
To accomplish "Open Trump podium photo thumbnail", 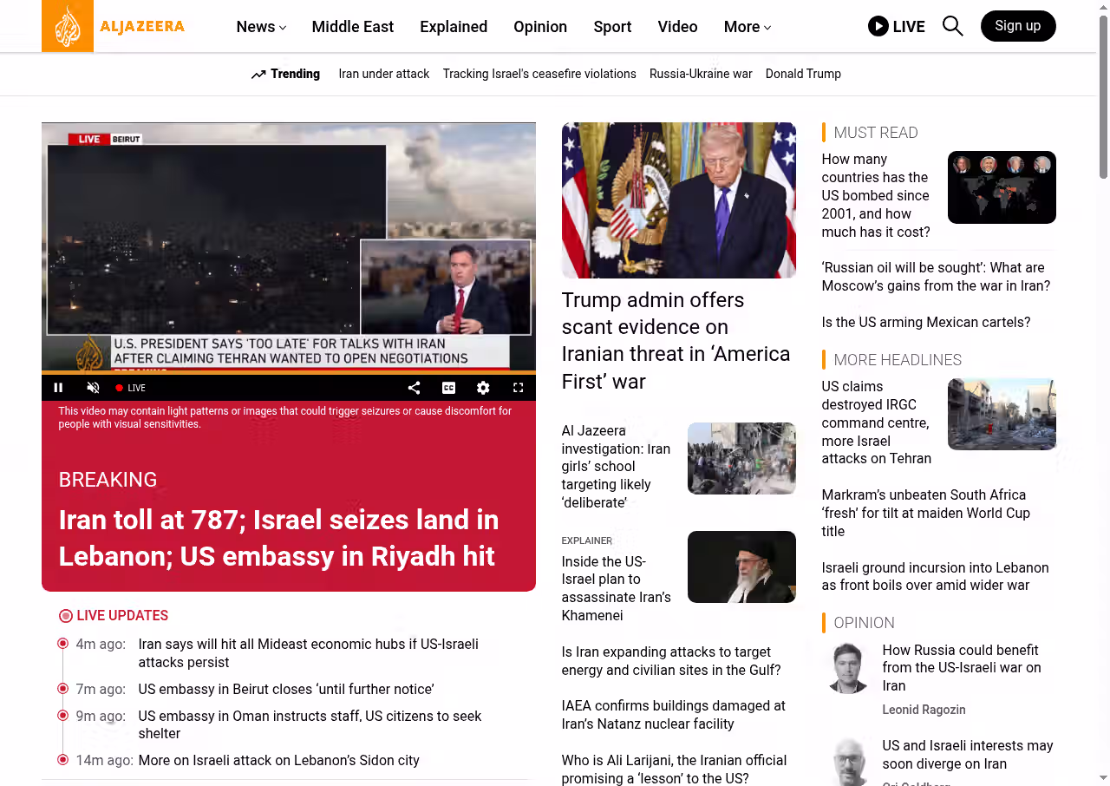I will click(x=678, y=200).
